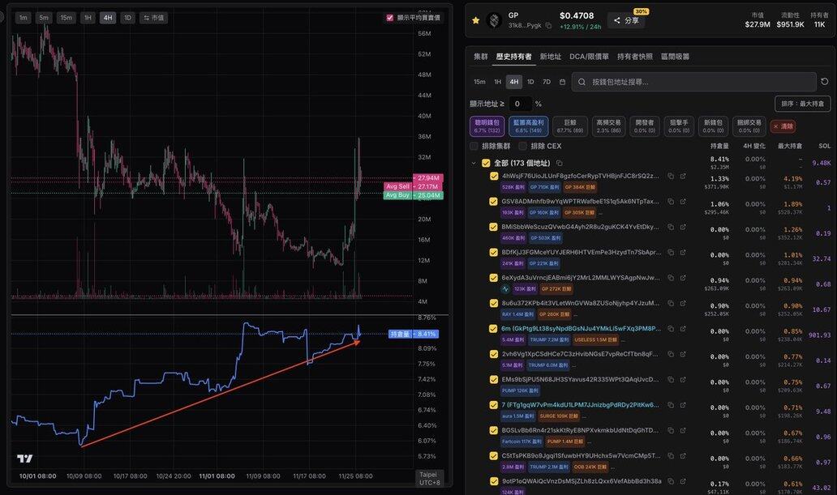This screenshot has width=837, height=495.
Task: Copy the GP contract address 31k8...Pygk
Action: [x=548, y=26]
